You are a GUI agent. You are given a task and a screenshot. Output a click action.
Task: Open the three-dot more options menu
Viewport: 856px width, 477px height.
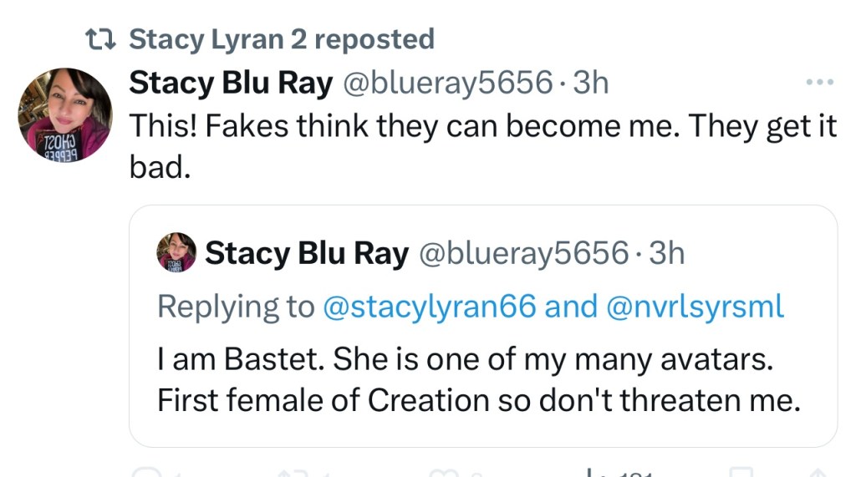click(819, 83)
